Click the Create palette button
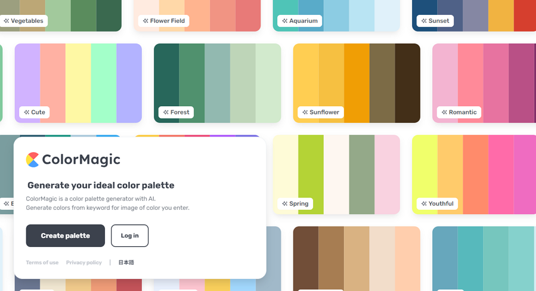This screenshot has width=536, height=291. pos(66,236)
